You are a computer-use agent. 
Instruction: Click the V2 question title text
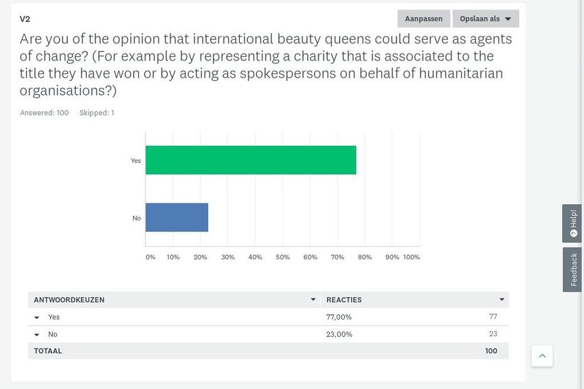[x=25, y=19]
